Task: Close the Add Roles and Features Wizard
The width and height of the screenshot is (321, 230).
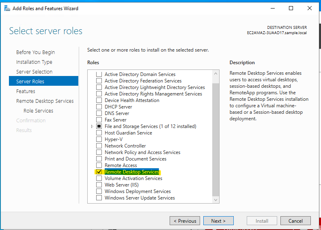Action: (x=310, y=9)
